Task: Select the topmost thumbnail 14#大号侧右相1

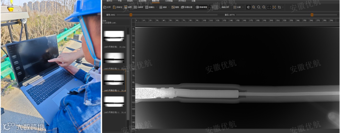Action: click(x=114, y=36)
